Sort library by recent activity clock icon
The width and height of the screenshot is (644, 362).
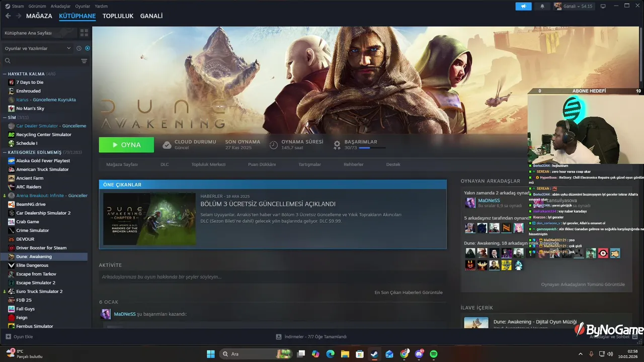79,48
